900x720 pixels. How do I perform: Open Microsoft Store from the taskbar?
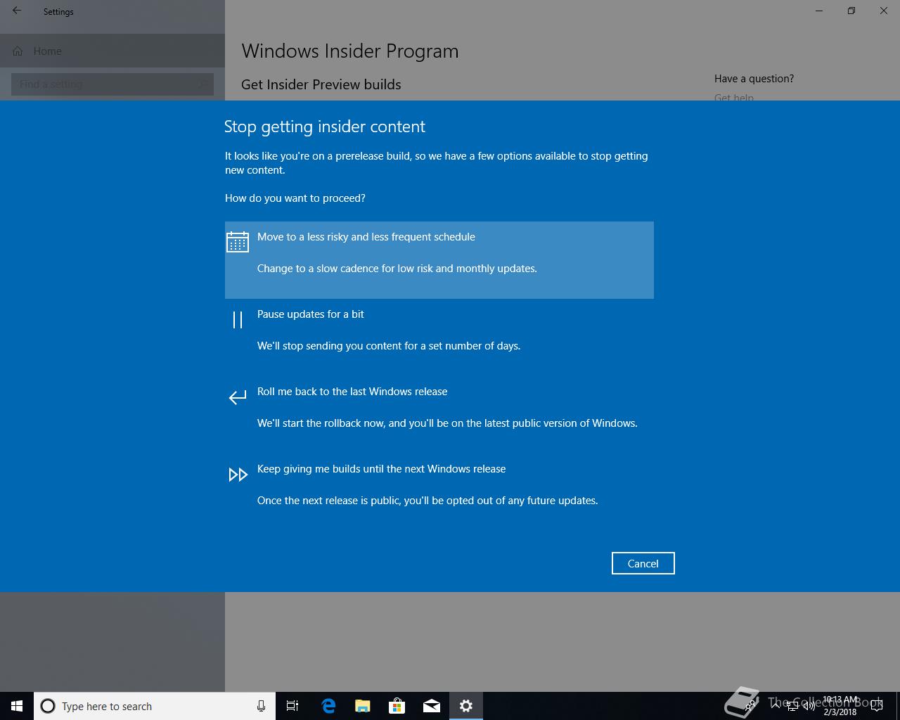tap(397, 706)
